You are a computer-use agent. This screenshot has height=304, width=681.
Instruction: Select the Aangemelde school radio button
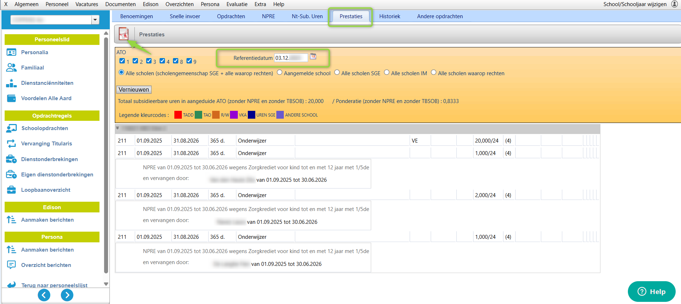[x=280, y=72]
